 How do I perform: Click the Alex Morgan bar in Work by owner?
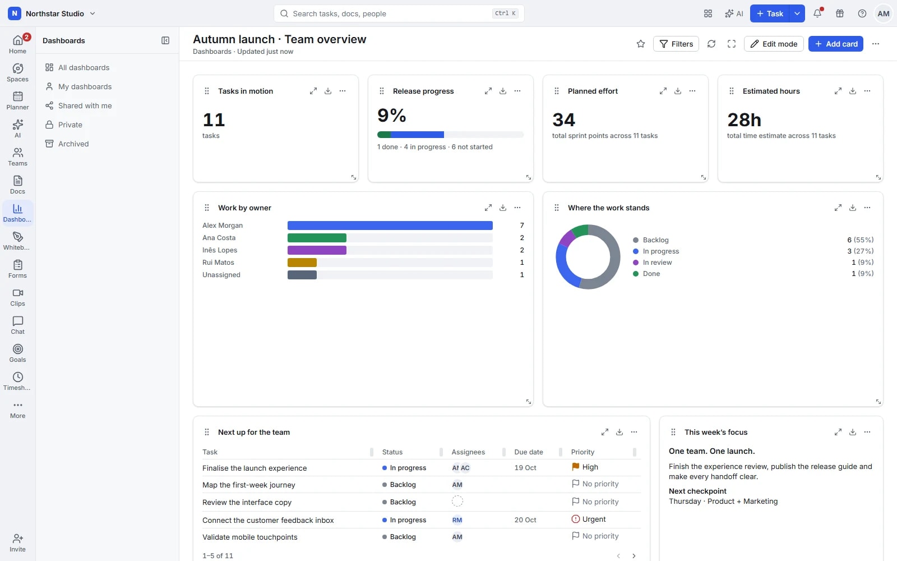390,226
